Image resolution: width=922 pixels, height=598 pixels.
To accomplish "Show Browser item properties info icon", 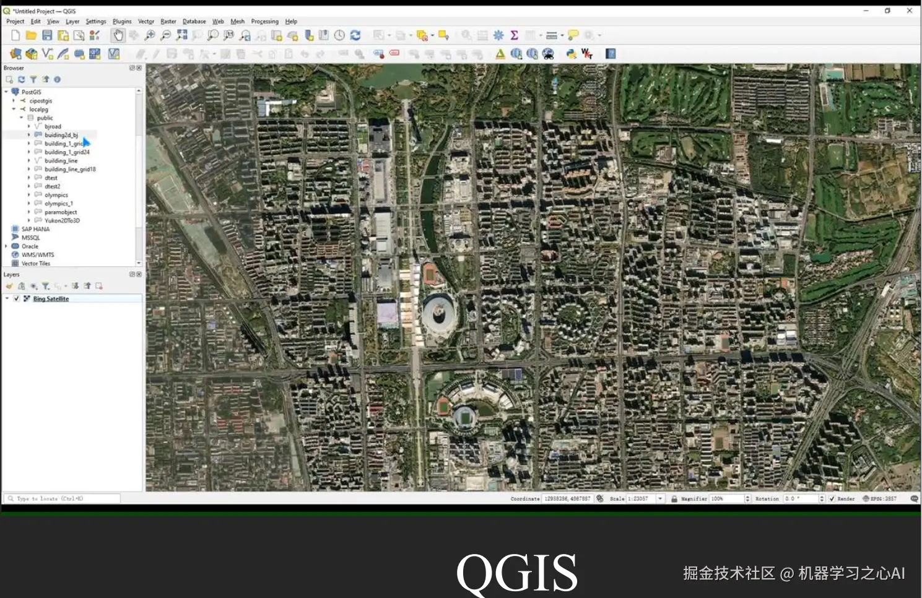I will 57,79.
